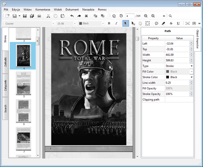Click the Save All icon
The image size is (203, 167).
(32, 16)
